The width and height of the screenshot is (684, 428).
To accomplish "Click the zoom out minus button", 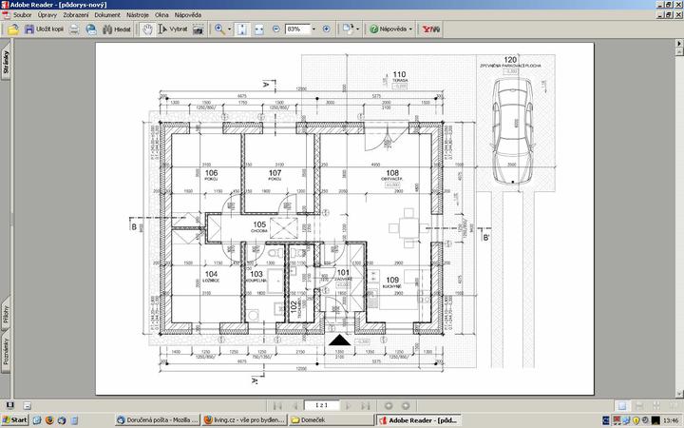I will point(276,29).
